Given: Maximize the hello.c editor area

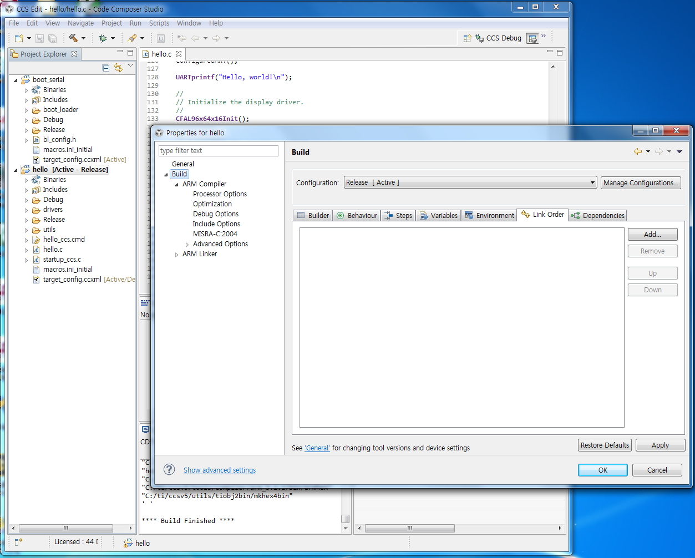Looking at the screenshot, I should [x=560, y=53].
